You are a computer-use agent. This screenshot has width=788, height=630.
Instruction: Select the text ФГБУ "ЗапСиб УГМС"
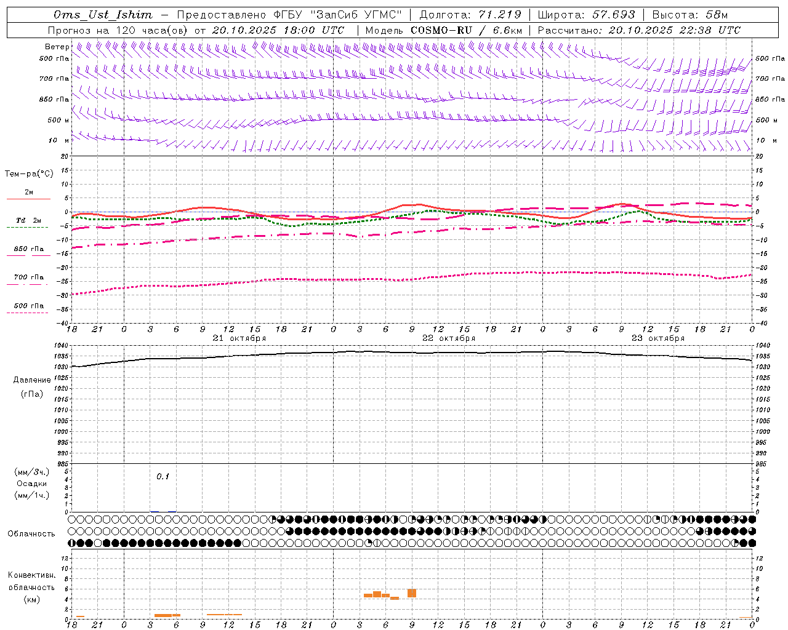click(x=337, y=15)
